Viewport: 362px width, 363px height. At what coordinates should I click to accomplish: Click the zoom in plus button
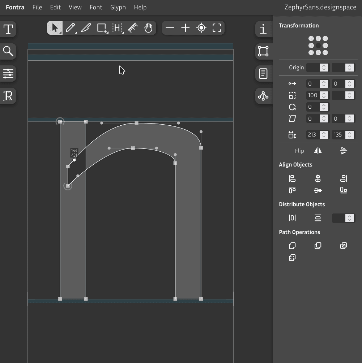[186, 28]
